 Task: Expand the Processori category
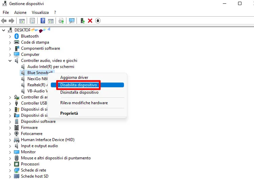point(10,164)
